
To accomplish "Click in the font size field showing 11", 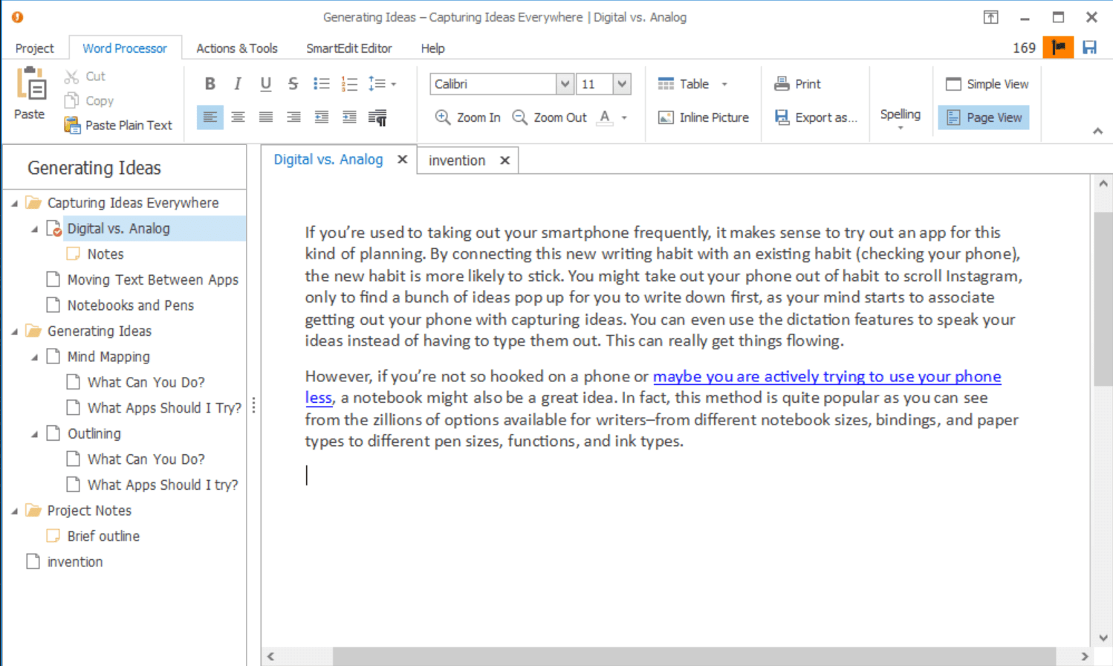I will tap(595, 84).
